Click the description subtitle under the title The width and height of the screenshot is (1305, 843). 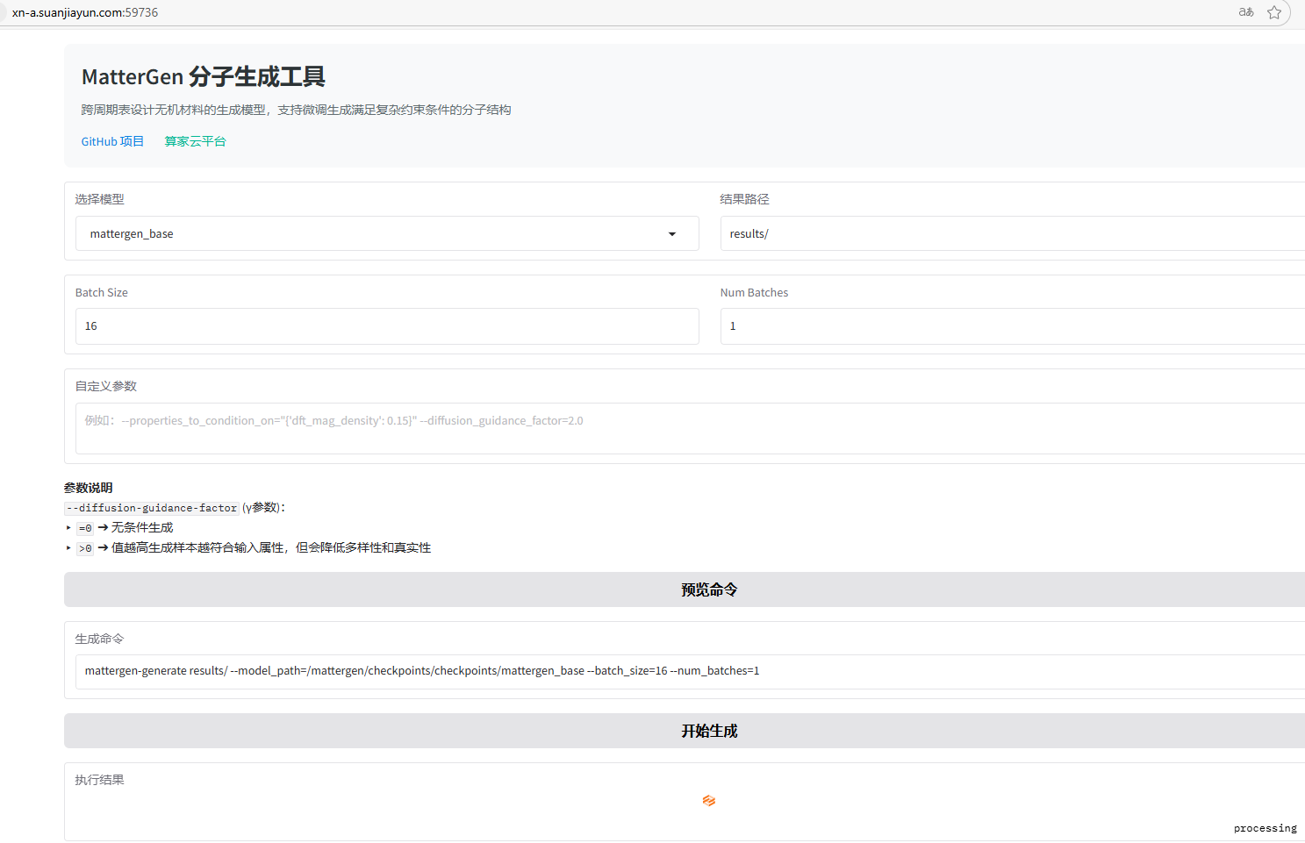tap(296, 110)
